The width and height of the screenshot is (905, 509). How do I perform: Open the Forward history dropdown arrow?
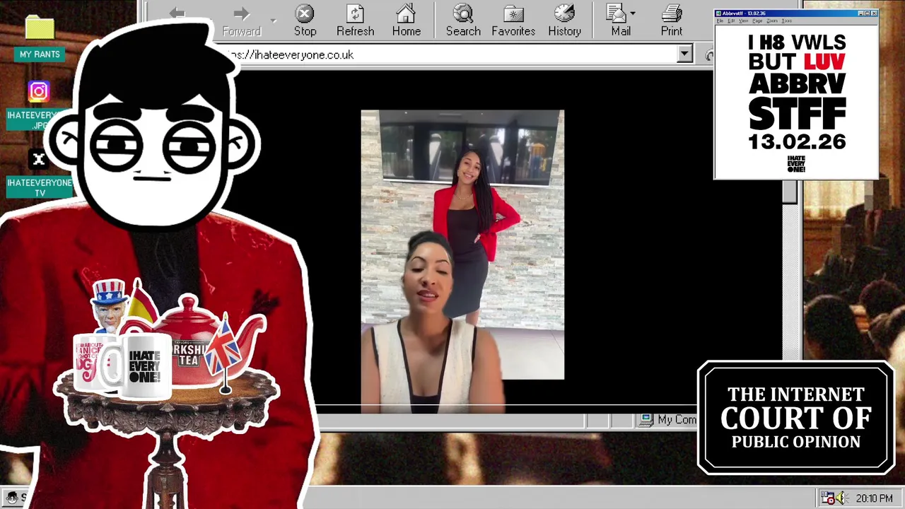pyautogui.click(x=273, y=20)
